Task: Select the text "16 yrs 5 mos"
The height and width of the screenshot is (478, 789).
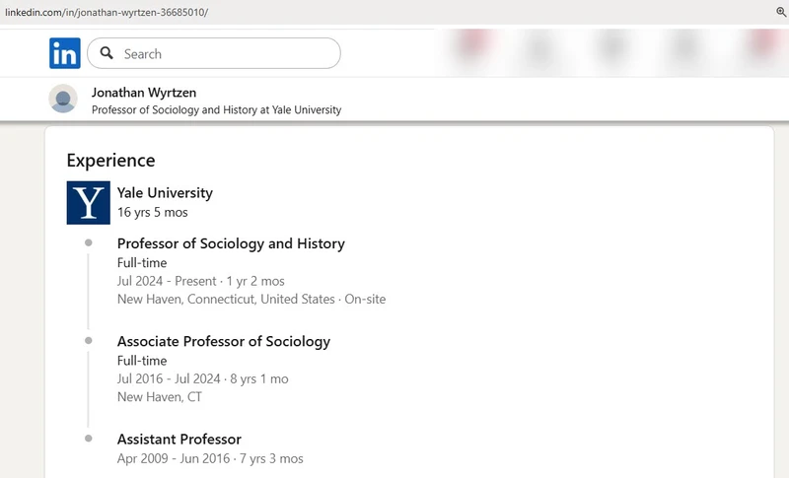Action: [153, 212]
